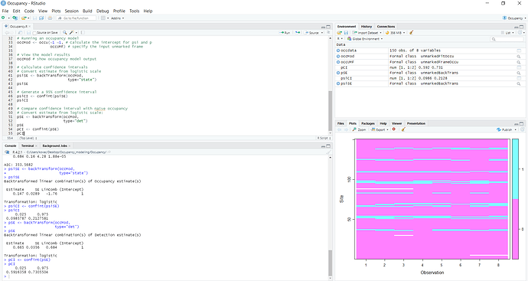Viewport: 528px width, 281px height.
Task: Open the View menu
Action: (43, 11)
